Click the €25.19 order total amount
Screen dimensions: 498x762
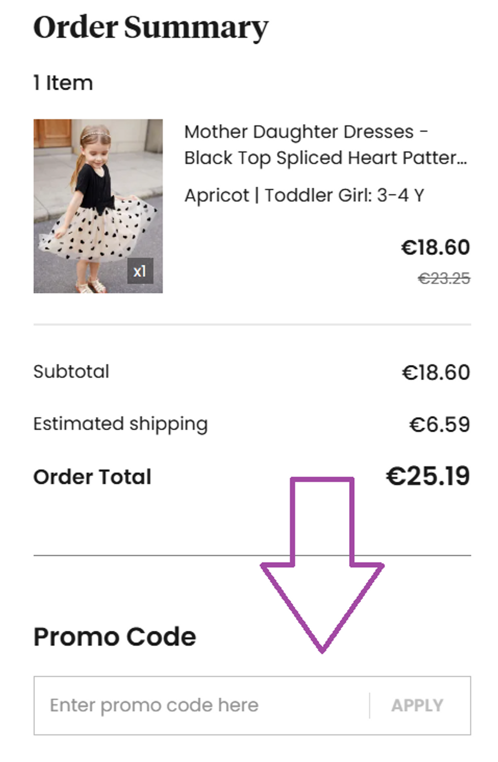tap(428, 476)
